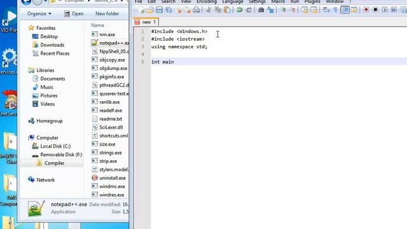
Task: Play back the recorded macro
Action: [385, 10]
